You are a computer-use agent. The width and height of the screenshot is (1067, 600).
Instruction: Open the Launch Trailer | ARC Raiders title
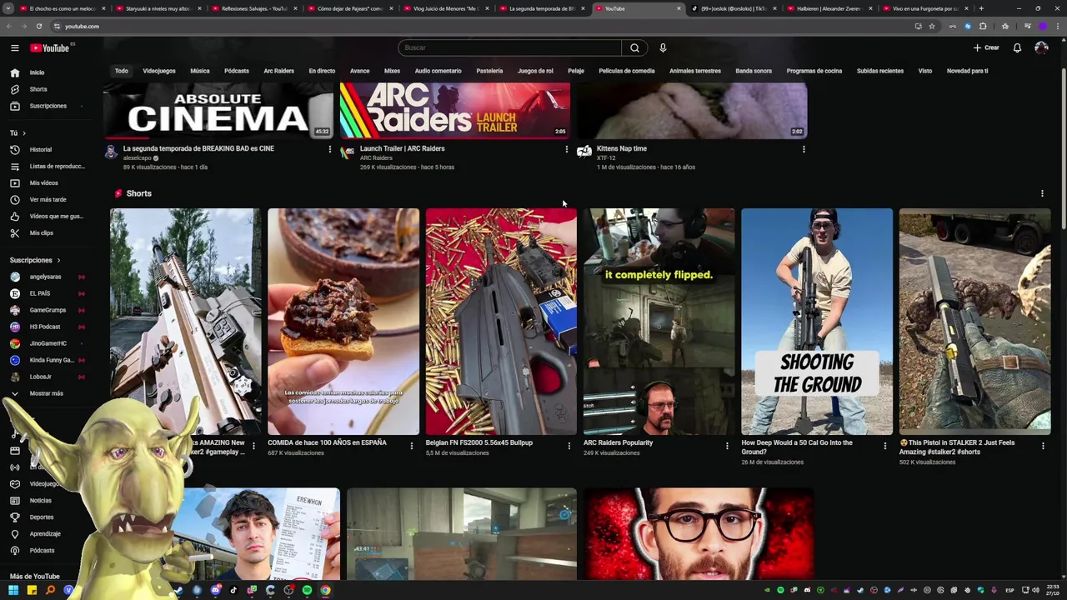click(403, 148)
